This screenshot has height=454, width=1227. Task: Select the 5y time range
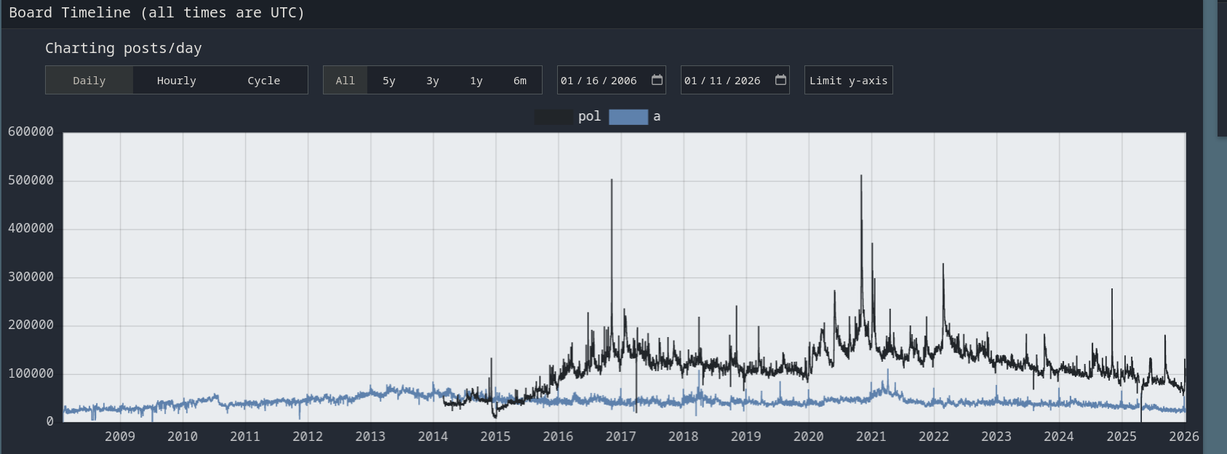[x=389, y=81]
